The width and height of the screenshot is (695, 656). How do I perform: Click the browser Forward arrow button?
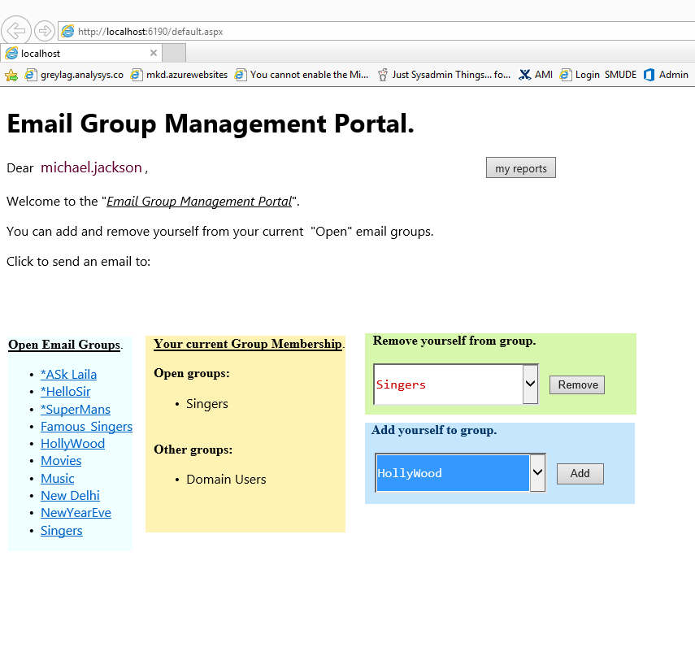45,31
